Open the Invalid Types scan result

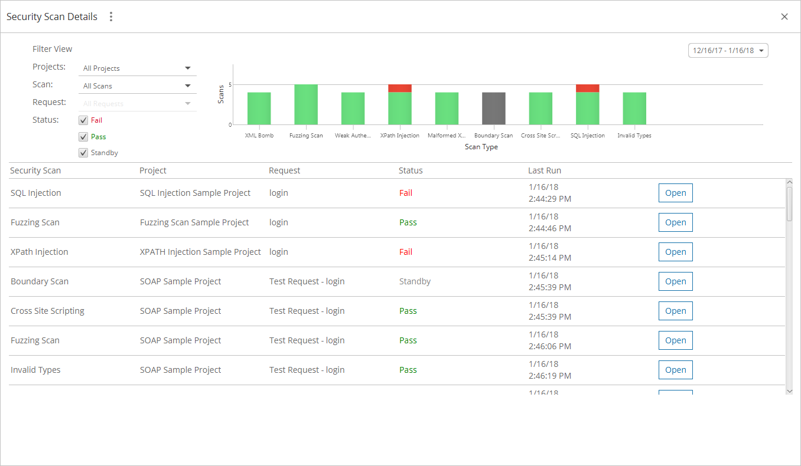coord(675,370)
